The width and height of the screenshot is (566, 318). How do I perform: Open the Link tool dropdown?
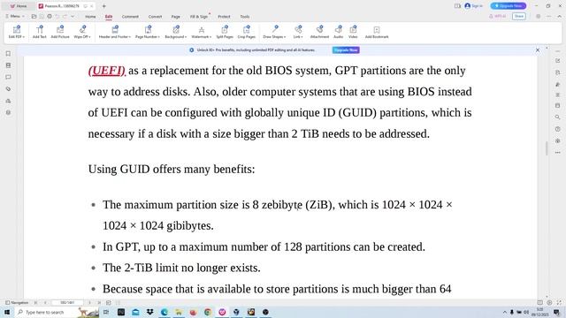click(298, 32)
